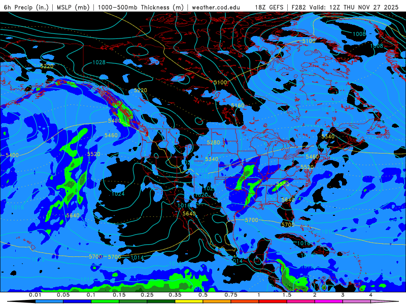Click the 5280 thickness label over the Dakotas
Viewport: 406px width, 304px height.
(x=213, y=142)
